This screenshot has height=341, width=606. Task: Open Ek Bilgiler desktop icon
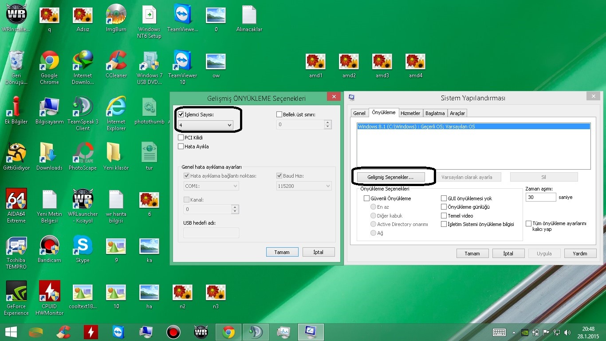(16, 111)
